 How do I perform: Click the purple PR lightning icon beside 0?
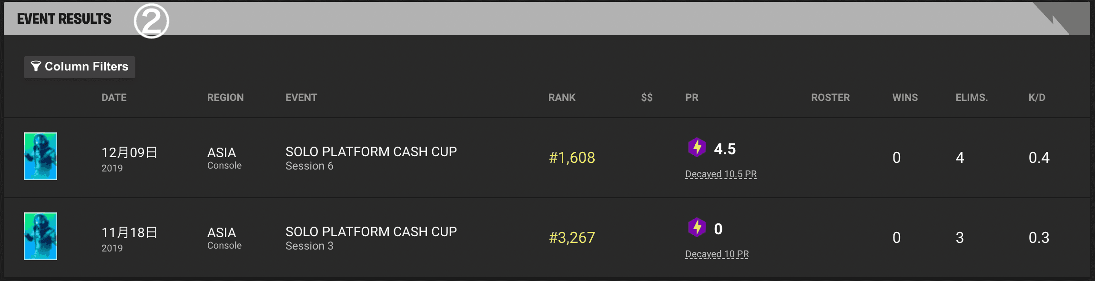(697, 228)
